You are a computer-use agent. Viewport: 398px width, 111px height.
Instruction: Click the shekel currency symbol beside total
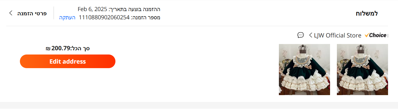tap(48, 49)
